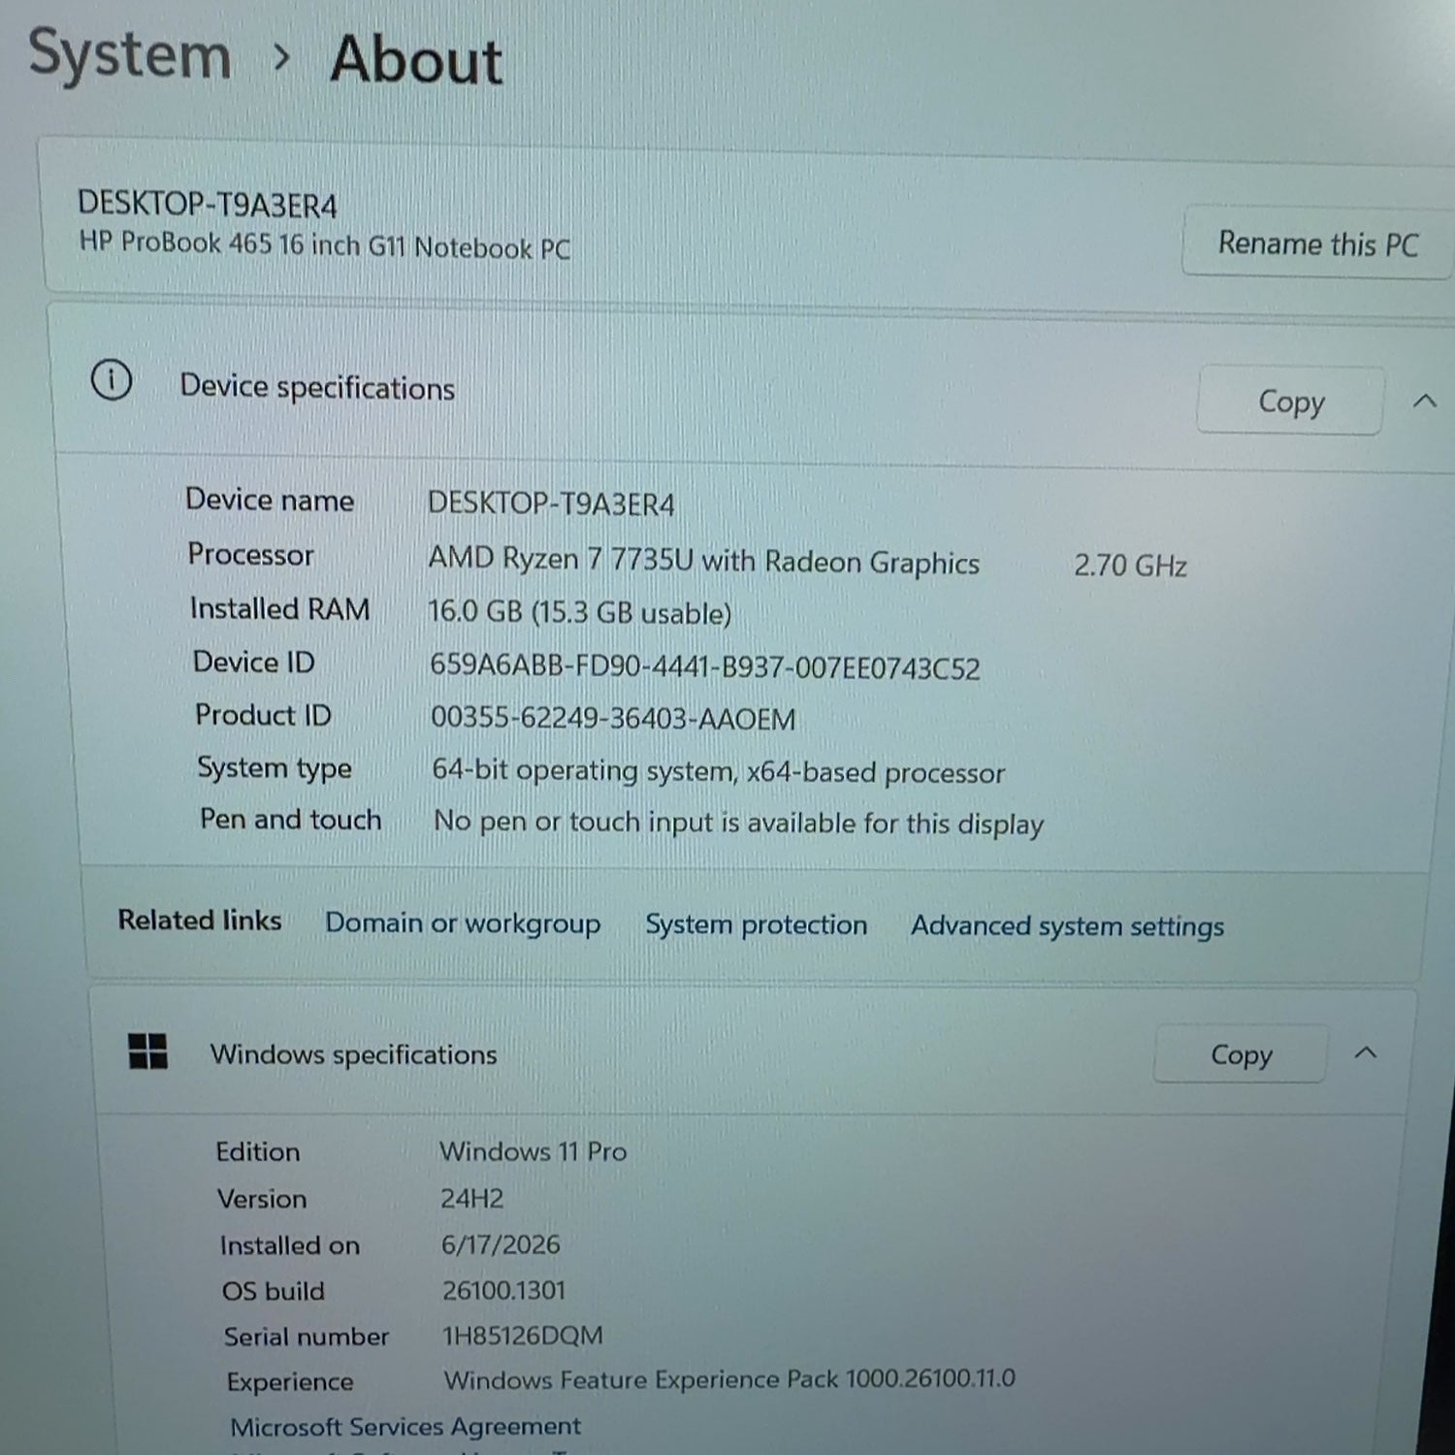Image resolution: width=1455 pixels, height=1455 pixels.
Task: Click the HP ProBook 465 model name text
Action: (x=325, y=245)
